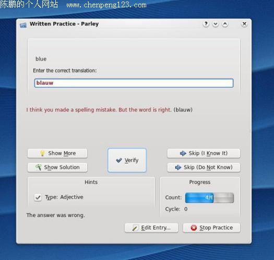
Task: Click the translation input field containing blauw
Action: (134, 83)
